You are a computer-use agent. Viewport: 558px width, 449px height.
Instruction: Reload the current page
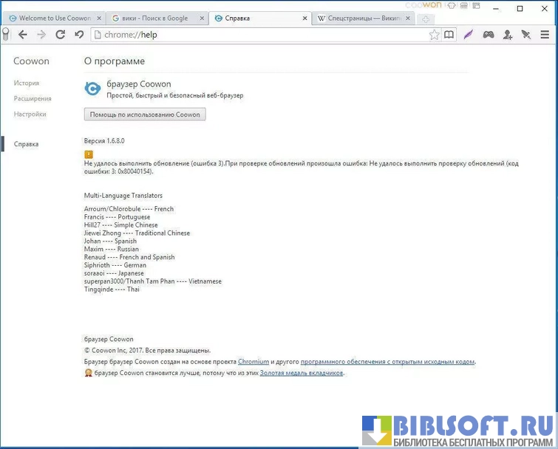point(61,35)
